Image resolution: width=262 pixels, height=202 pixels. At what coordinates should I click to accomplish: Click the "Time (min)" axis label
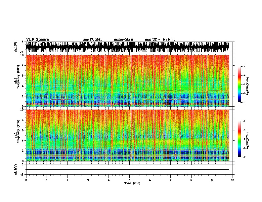pos(132,183)
